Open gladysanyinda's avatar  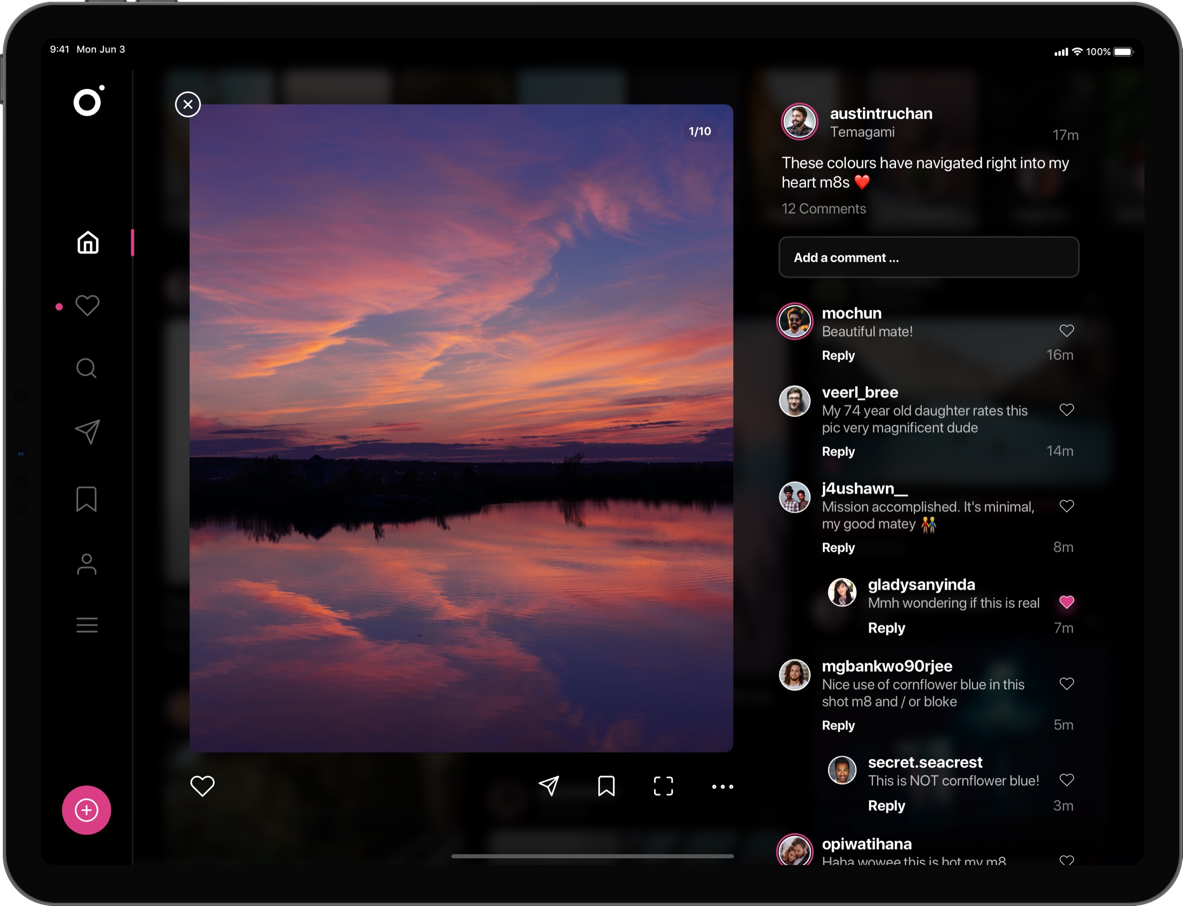(841, 592)
